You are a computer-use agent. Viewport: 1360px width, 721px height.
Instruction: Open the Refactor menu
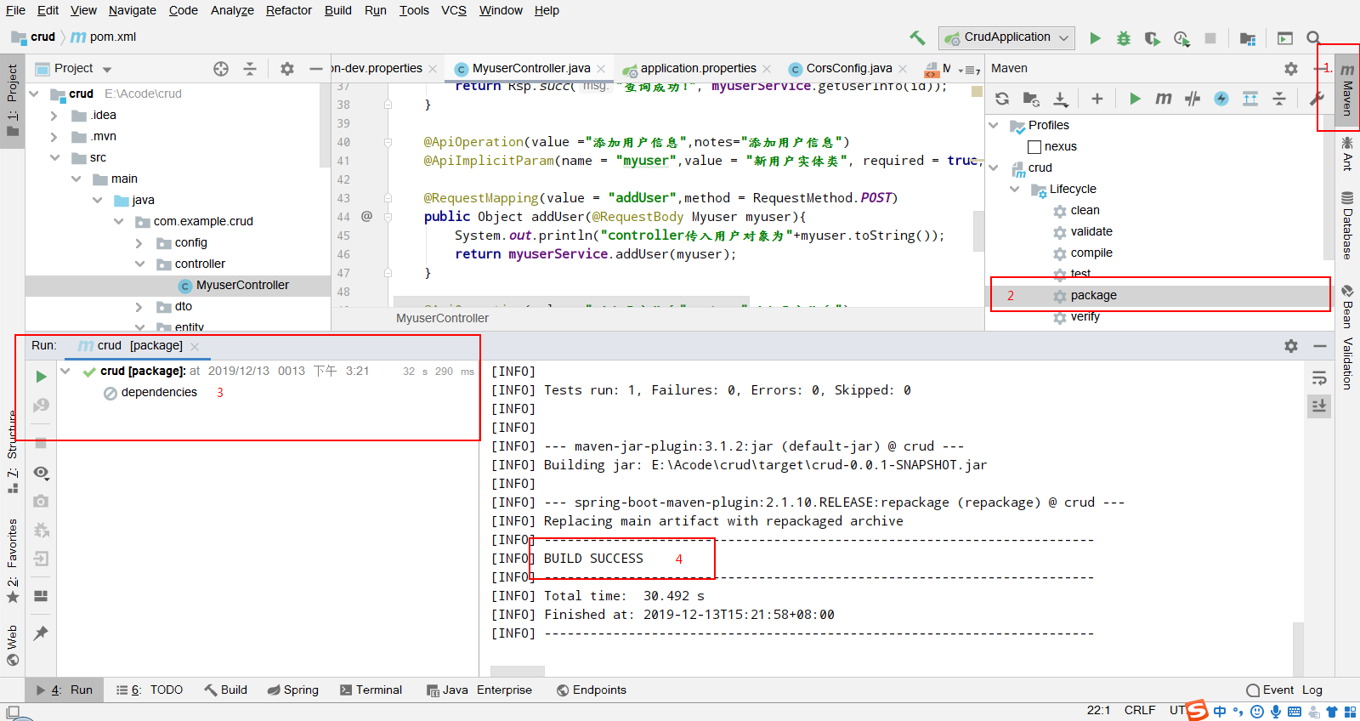point(289,10)
